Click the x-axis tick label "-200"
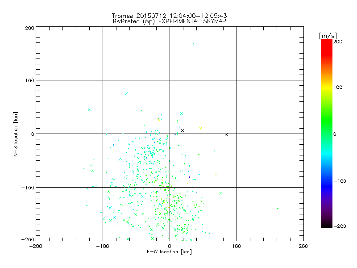This screenshot has height=268, width=357. coord(36,247)
